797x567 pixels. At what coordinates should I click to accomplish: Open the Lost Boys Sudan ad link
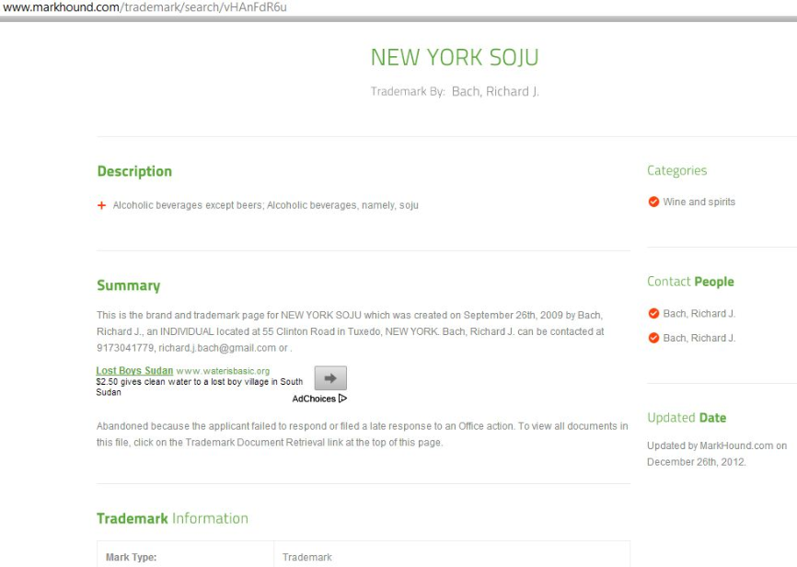coord(134,371)
